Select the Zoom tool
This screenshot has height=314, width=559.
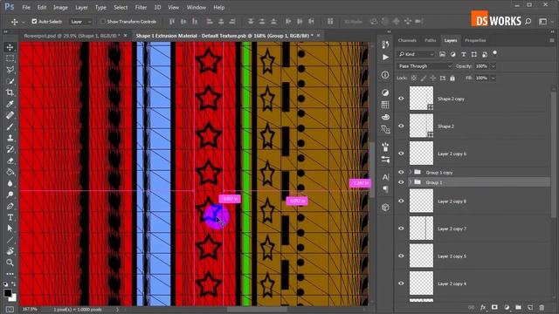pos(10,263)
